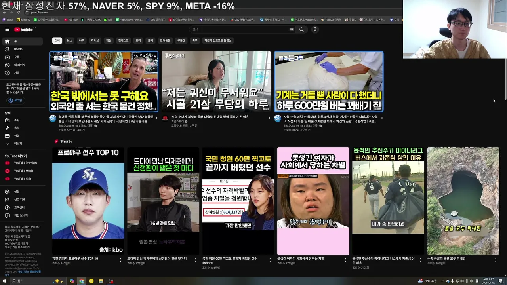The height and width of the screenshot is (285, 507).
Task: Open 하루 600만원 버는 꽈배기 thumbnail
Action: pos(329,81)
